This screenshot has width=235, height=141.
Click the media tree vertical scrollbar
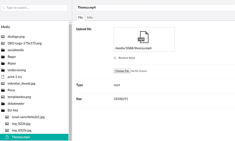click(70, 83)
